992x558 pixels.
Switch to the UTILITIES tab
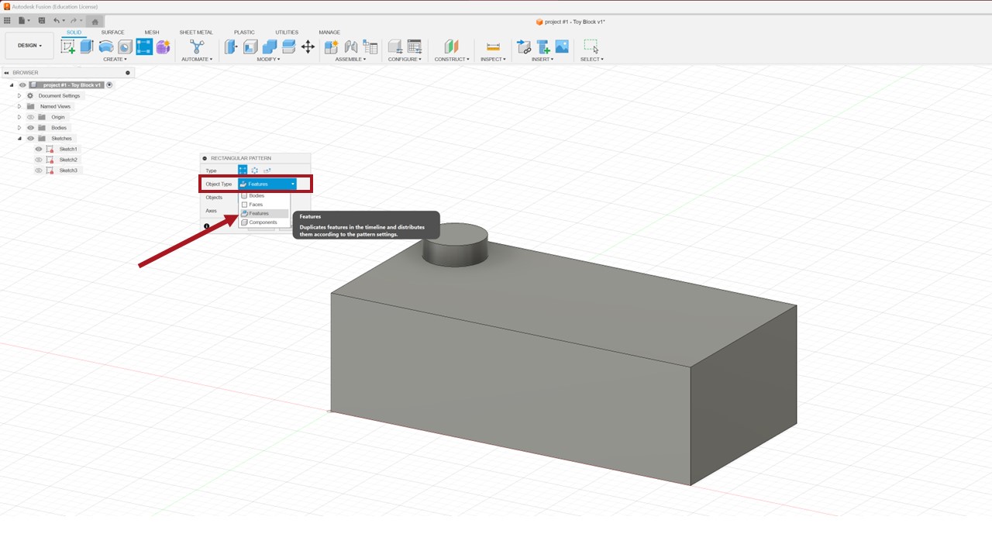[287, 33]
